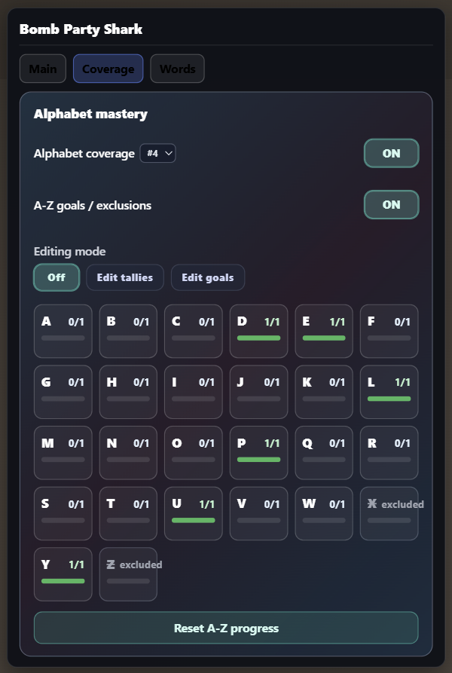The image size is (452, 673).
Task: Switch to the Main tab
Action: click(43, 68)
